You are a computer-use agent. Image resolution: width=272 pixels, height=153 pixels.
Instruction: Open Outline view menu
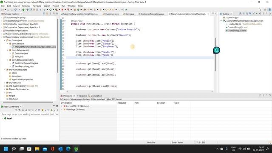263,14
